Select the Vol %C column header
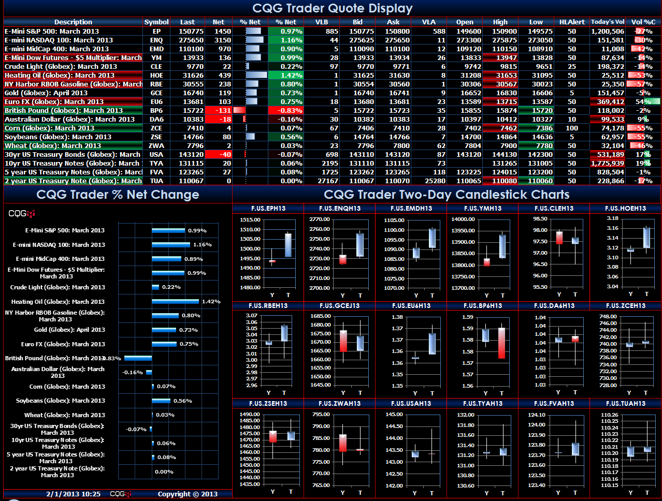This screenshot has width=662, height=501. coord(643,22)
